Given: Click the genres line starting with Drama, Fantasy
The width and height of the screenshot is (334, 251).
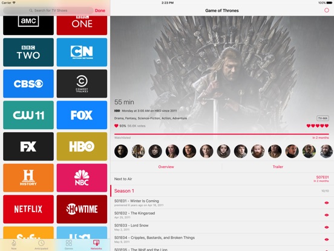Looking at the screenshot, I should (151, 118).
